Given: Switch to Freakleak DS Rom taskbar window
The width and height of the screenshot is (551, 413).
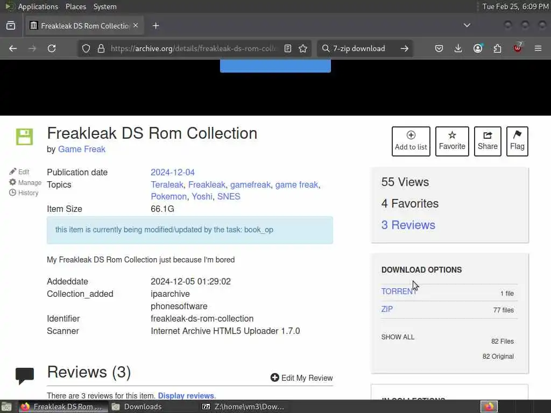Looking at the screenshot, I should click(x=63, y=407).
